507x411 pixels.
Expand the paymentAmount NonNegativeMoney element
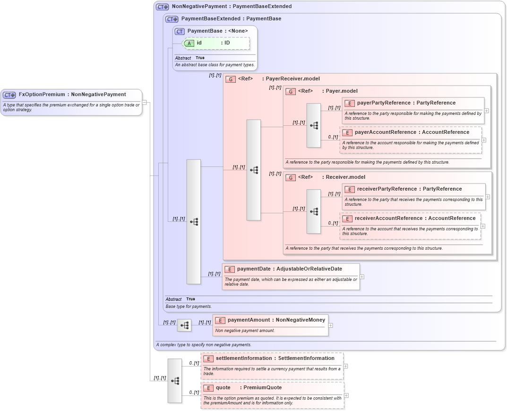tap(330, 325)
